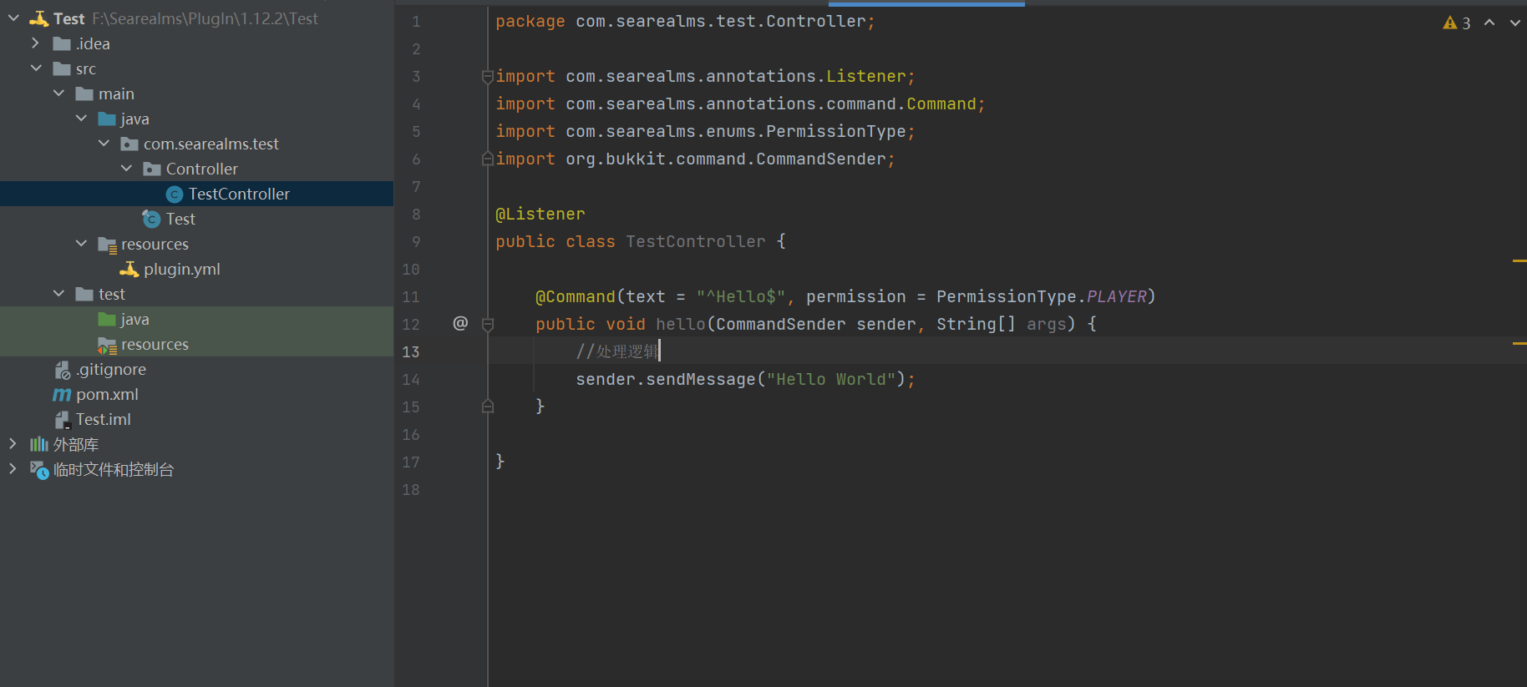Screen dimensions: 1527x687
Task: Select Test.iml in the project tree
Action: [103, 420]
